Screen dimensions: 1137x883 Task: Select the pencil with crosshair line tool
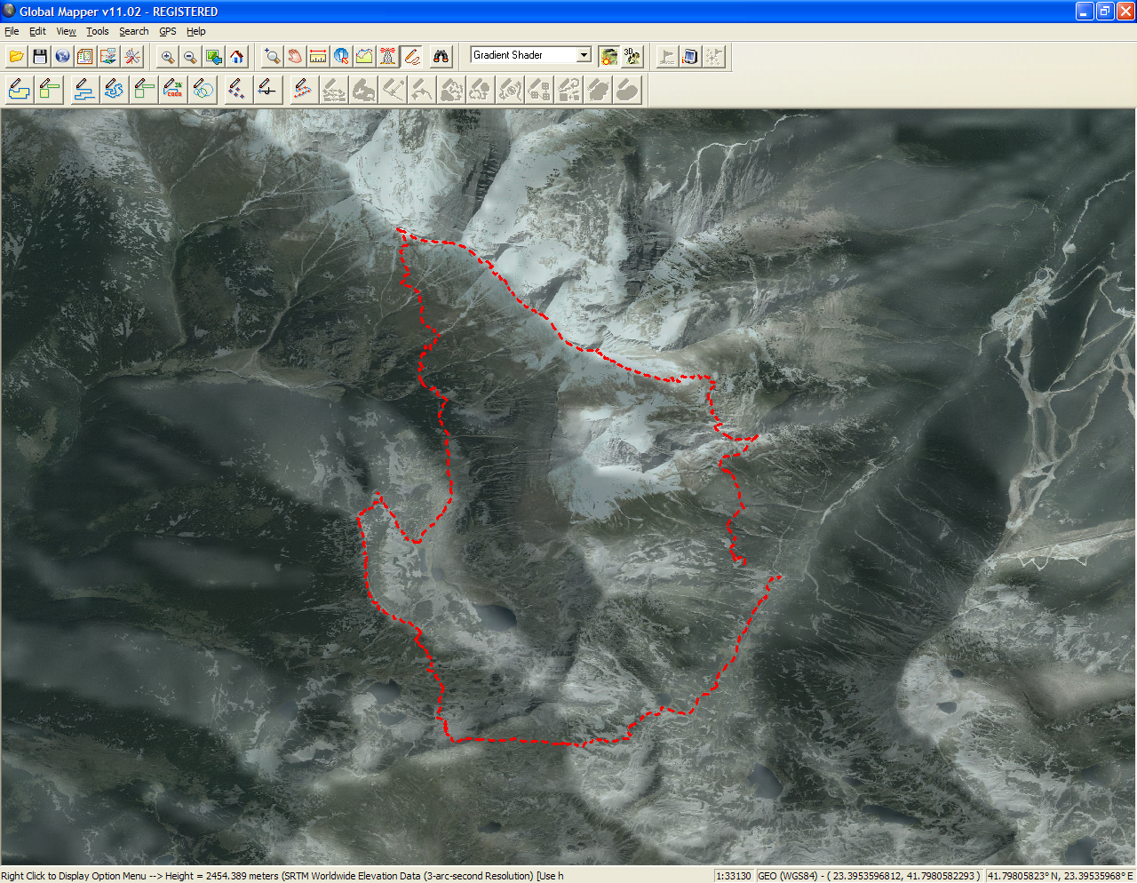tap(266, 90)
